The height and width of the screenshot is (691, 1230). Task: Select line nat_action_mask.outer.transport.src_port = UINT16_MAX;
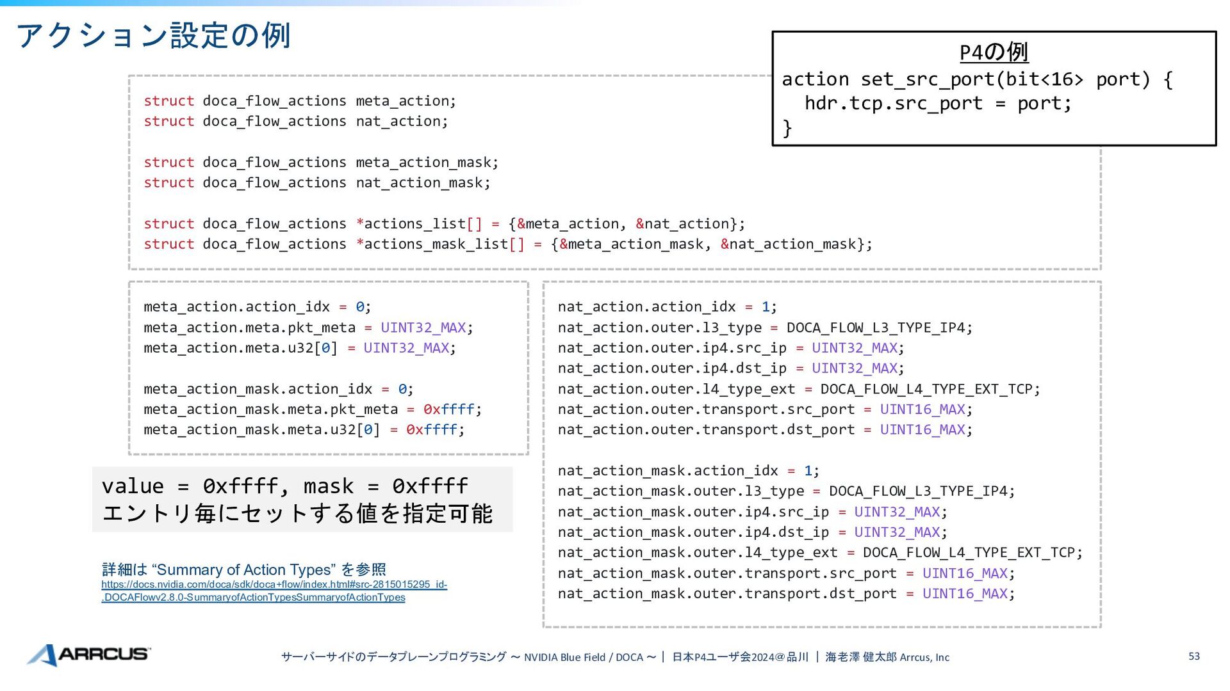pos(787,573)
